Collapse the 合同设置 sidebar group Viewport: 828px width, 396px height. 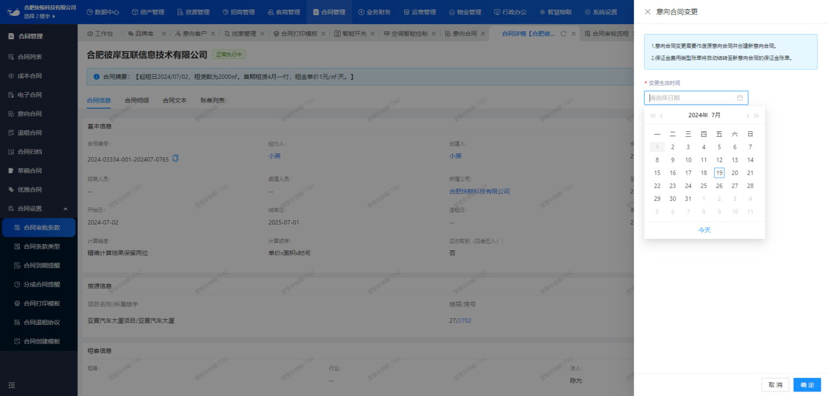click(x=66, y=208)
